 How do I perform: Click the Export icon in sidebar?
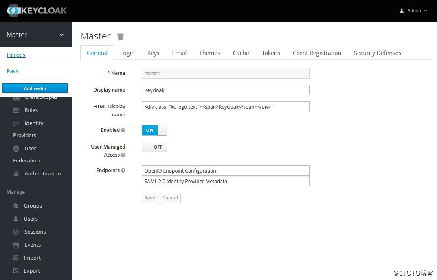tap(16, 271)
